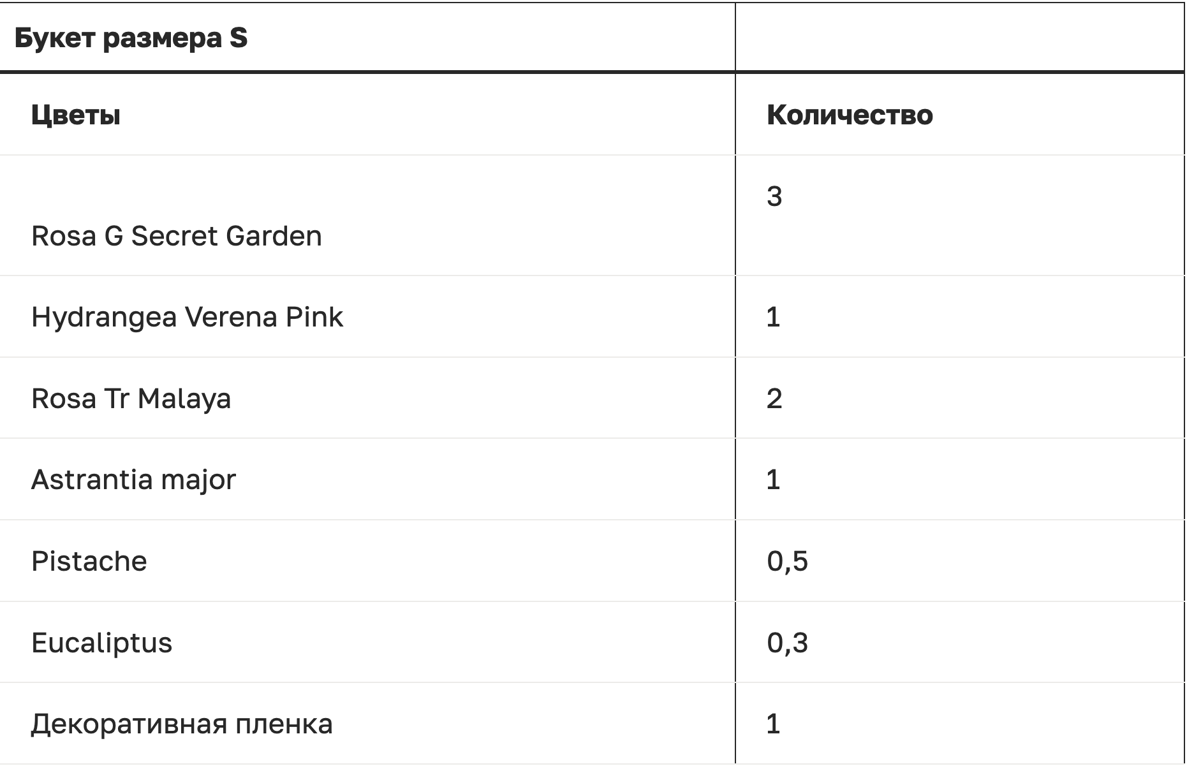Click the 'Букет размера S' table title
The height and width of the screenshot is (771, 1187).
[131, 38]
